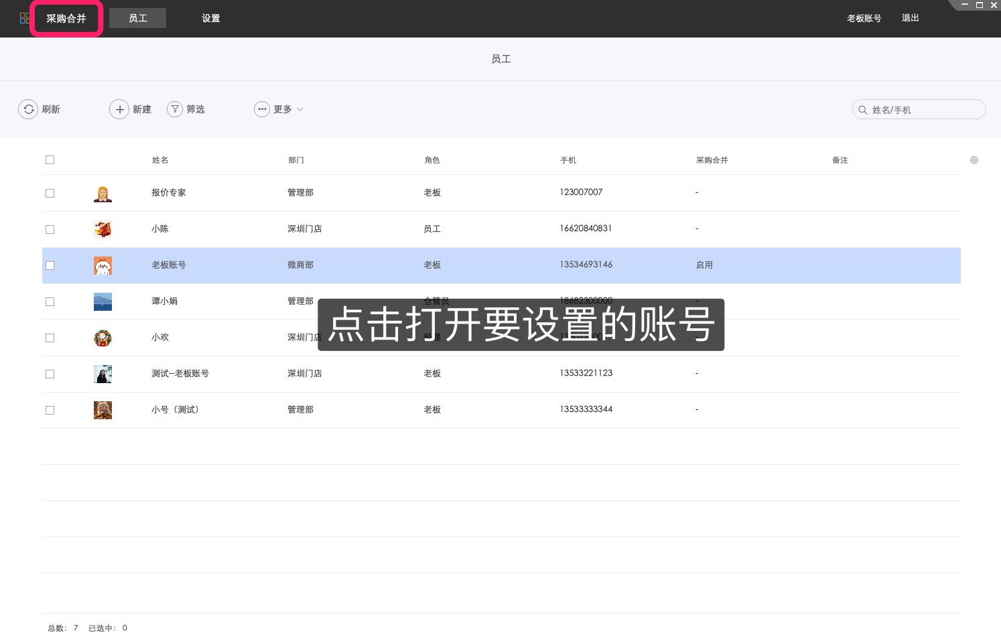Minimize the application window
Screen dimensions: 1001x639
965,5
